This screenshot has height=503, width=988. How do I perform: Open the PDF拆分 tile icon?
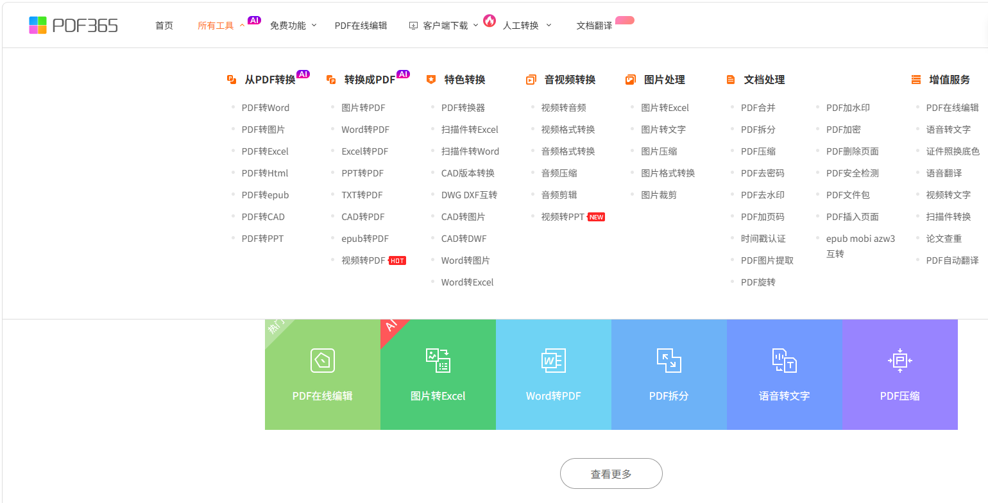(x=669, y=361)
